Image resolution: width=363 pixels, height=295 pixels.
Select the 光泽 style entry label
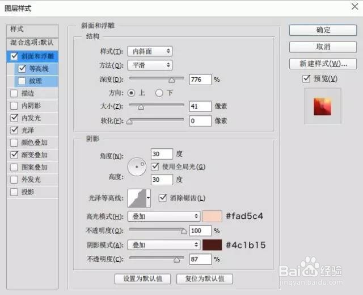point(28,130)
